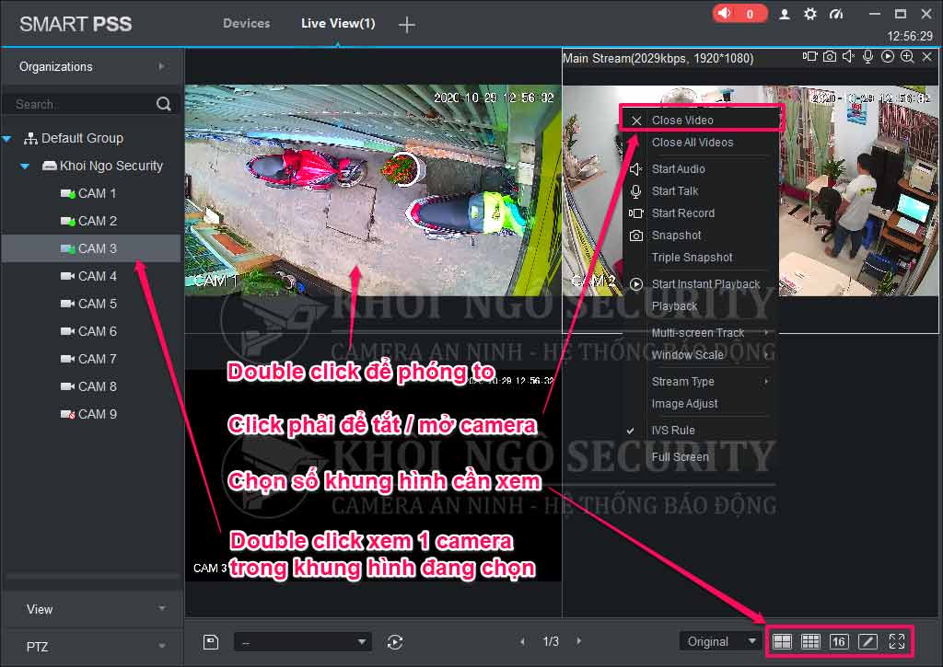Click the search magnifier icon

click(164, 104)
